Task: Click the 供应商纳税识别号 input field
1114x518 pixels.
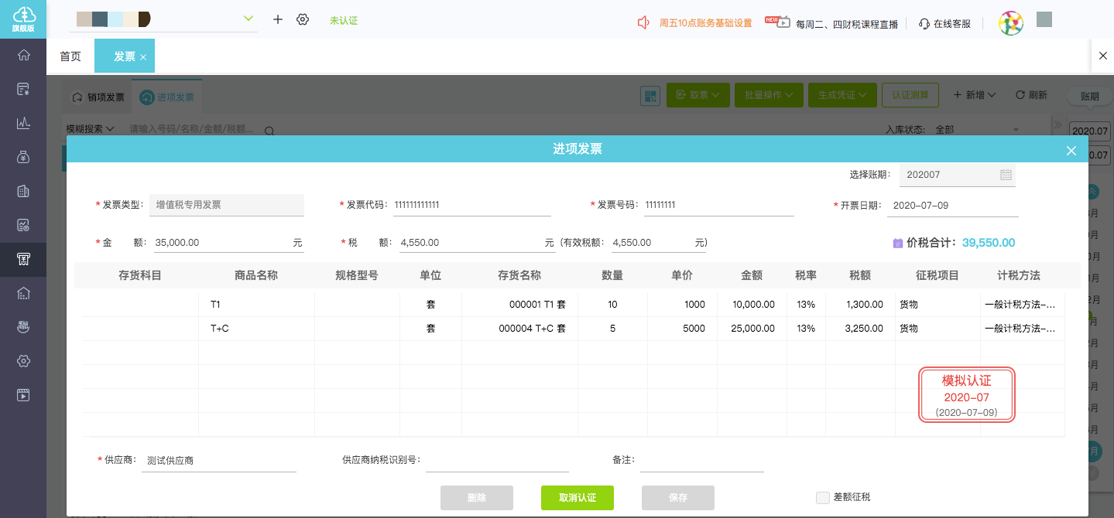Action: tap(497, 460)
